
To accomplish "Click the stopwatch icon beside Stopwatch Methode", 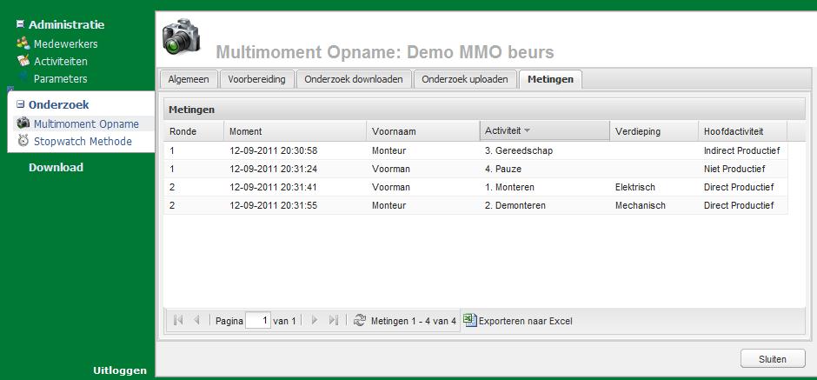I will click(23, 141).
